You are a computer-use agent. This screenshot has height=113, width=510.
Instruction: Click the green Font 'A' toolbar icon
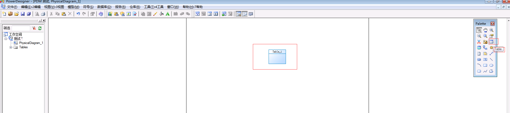168,14
